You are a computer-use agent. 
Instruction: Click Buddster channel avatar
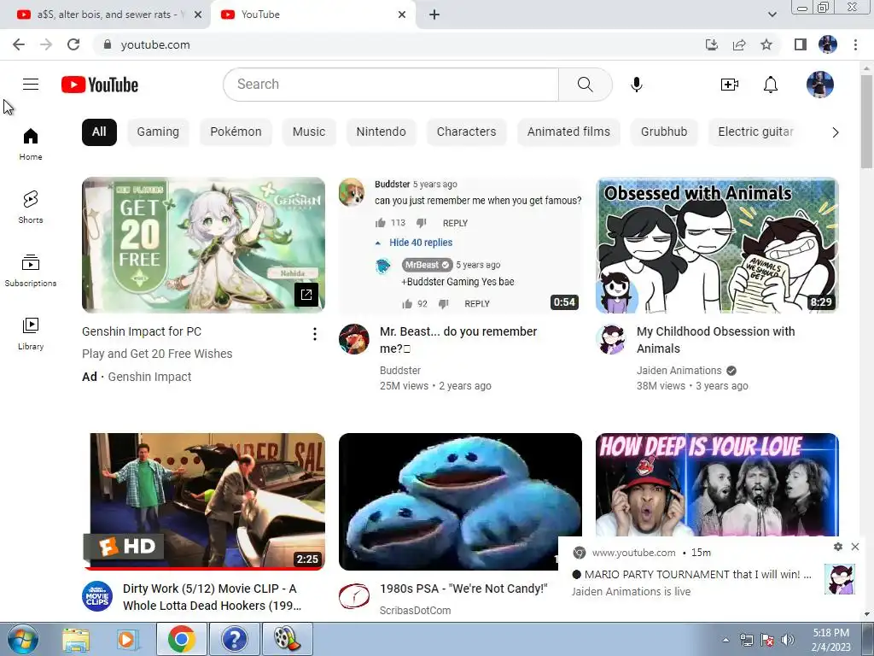pyautogui.click(x=354, y=339)
